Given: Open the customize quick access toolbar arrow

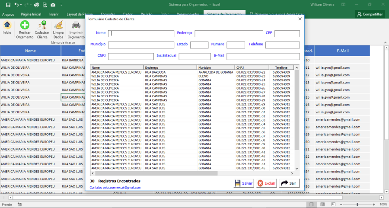Looking at the screenshot, I should tap(61, 5).
